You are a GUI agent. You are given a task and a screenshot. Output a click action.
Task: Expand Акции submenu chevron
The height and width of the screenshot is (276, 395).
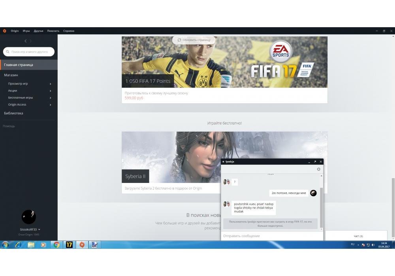pyautogui.click(x=51, y=91)
